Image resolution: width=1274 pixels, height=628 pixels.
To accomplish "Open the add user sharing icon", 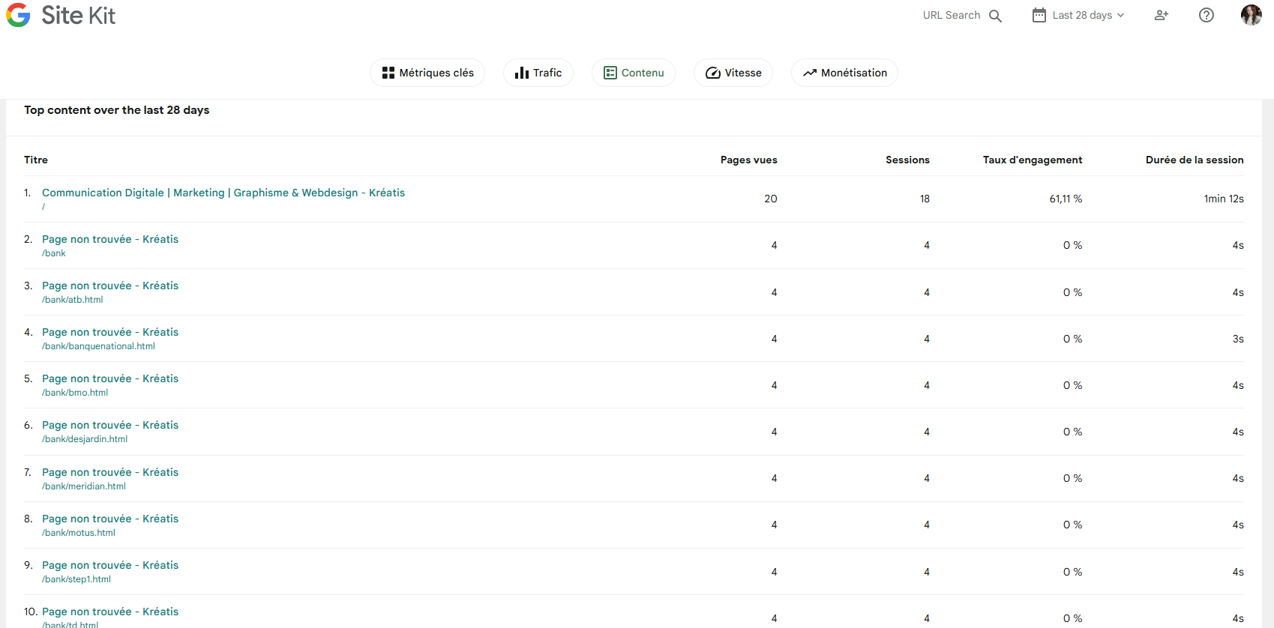I will click(x=1161, y=15).
